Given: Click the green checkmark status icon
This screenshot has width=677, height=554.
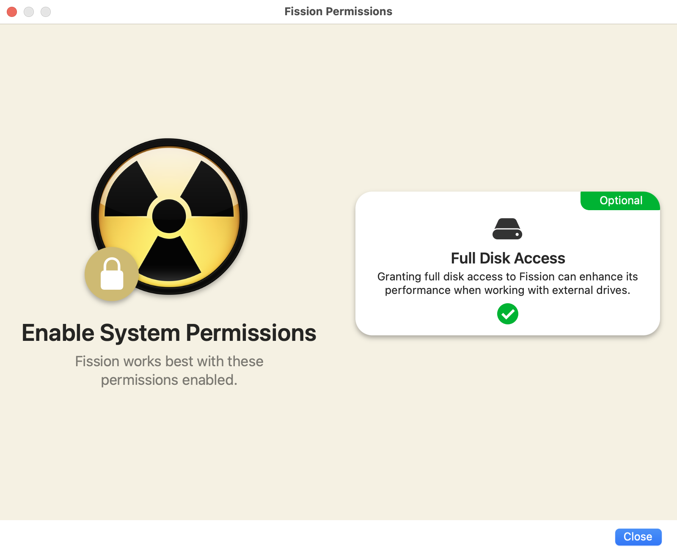Looking at the screenshot, I should click(508, 314).
